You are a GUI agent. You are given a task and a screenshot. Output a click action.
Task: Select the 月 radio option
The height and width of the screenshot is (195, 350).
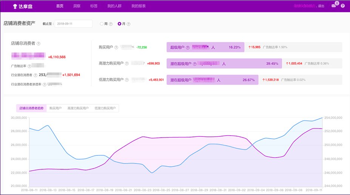[119, 24]
